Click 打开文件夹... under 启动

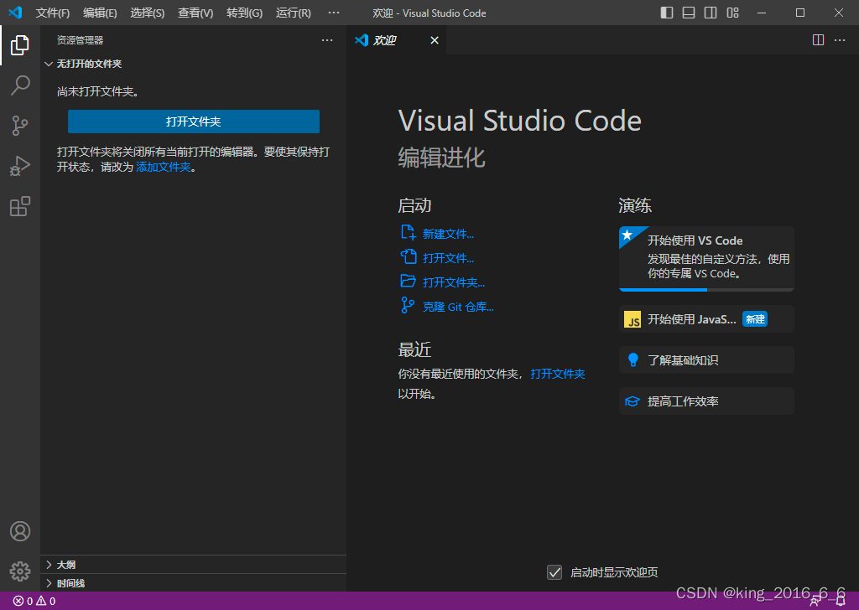tap(454, 282)
